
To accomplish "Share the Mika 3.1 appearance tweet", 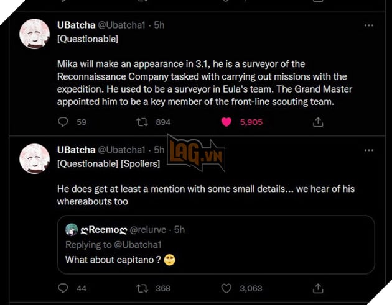I will pos(318,122).
